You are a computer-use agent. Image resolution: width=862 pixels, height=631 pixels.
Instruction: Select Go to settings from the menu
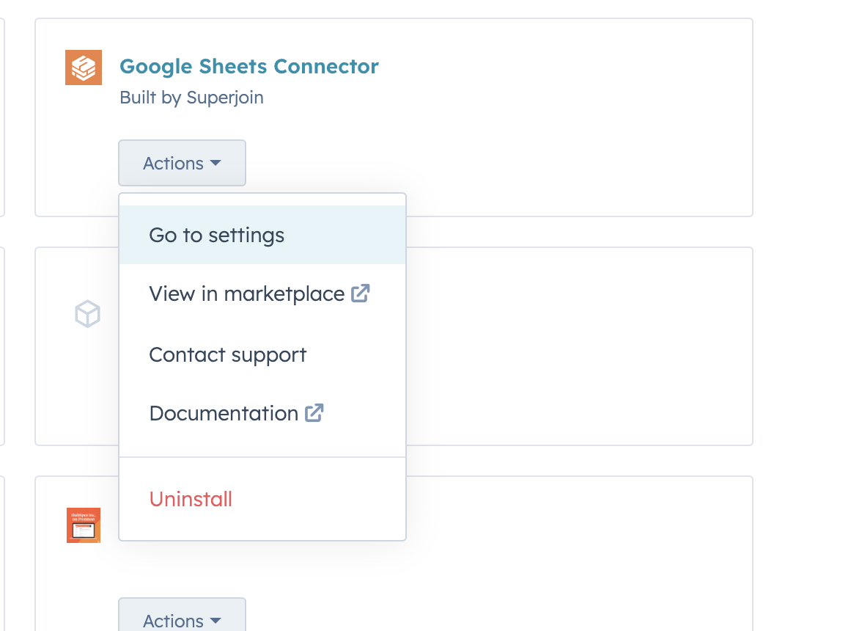coord(217,236)
